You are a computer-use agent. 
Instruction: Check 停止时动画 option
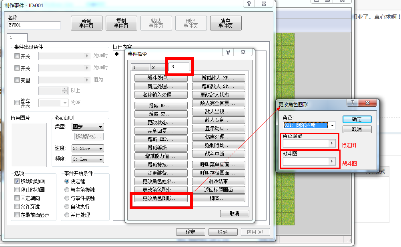point(17,190)
